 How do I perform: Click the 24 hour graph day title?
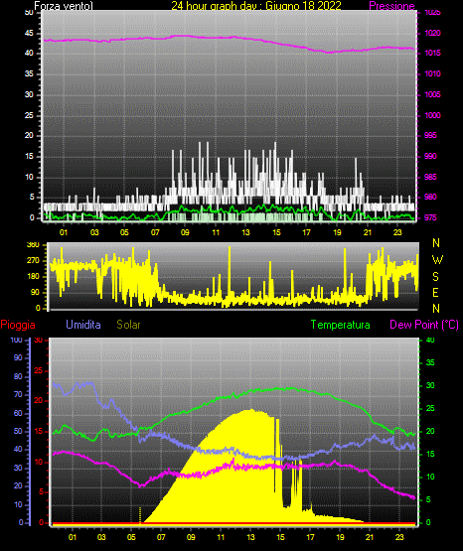[x=256, y=6]
